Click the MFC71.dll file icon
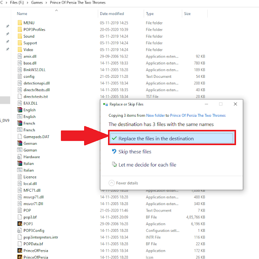Screen dimensions: 259x259 [x=20, y=190]
